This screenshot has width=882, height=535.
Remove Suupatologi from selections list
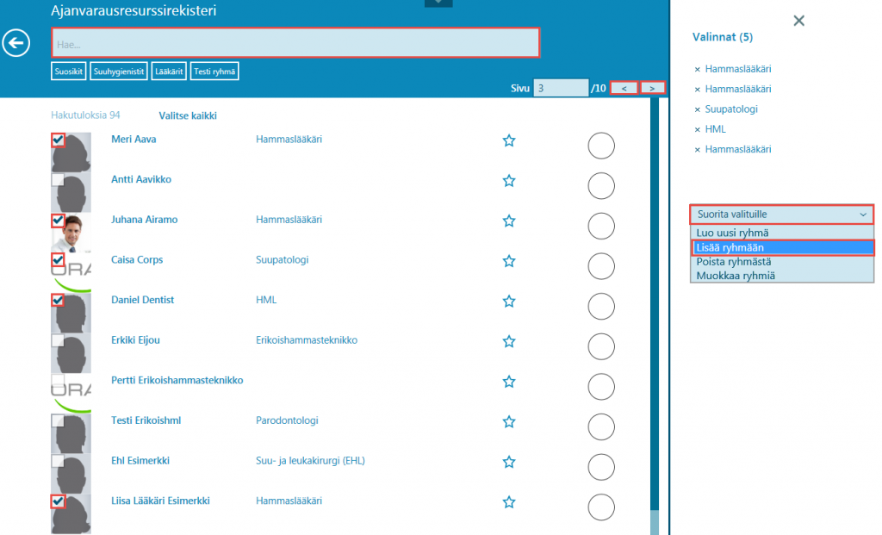pyautogui.click(x=697, y=109)
